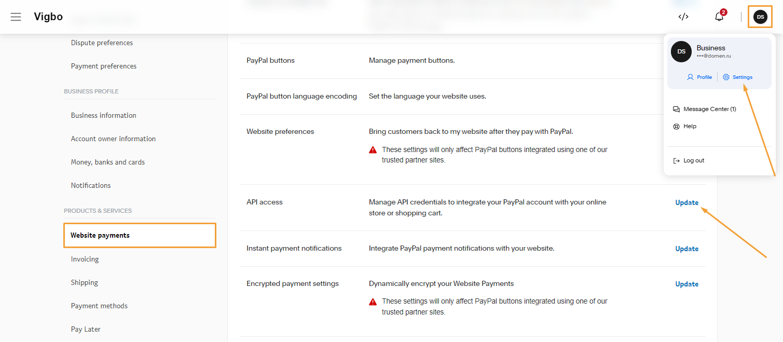Click the Vigbo logo
783x342 pixels.
coord(48,17)
